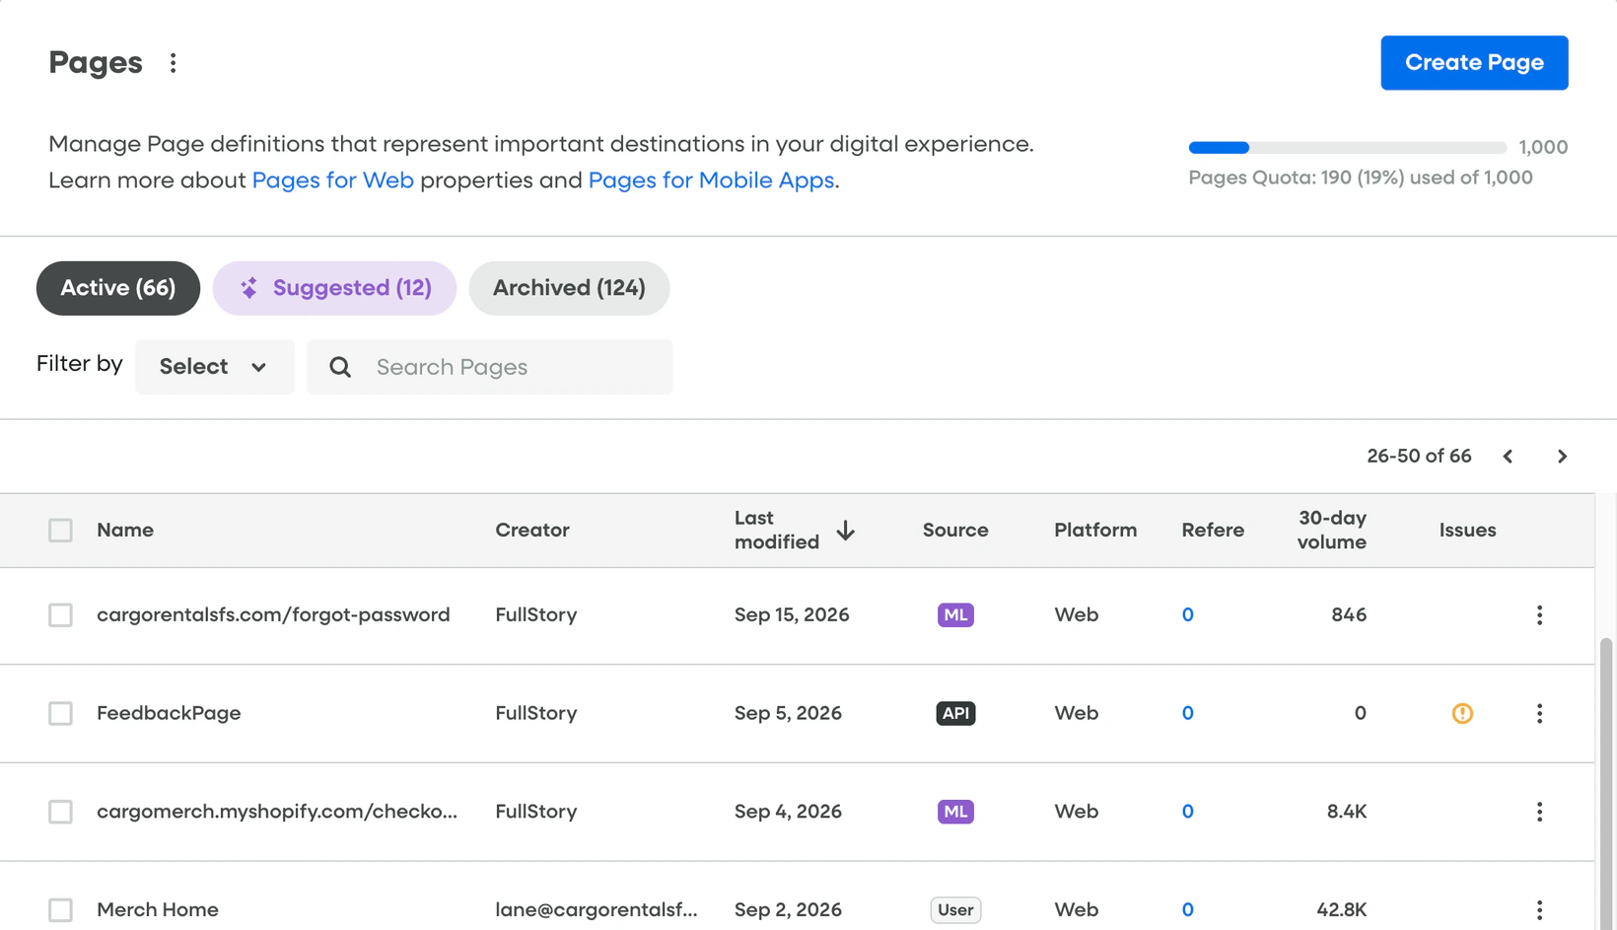Go to previous page of results
The height and width of the screenshot is (930, 1617).
click(x=1508, y=457)
